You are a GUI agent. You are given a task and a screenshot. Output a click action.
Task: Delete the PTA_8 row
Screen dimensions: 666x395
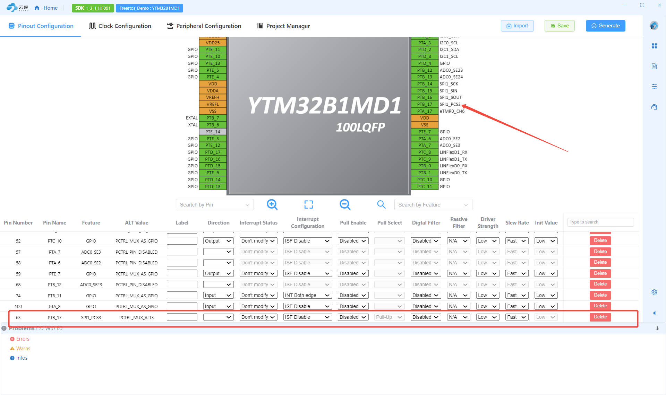tap(600, 306)
